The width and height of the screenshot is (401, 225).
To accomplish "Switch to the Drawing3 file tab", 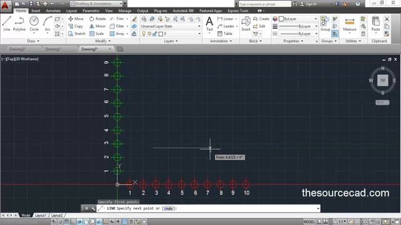I will [x=96, y=49].
